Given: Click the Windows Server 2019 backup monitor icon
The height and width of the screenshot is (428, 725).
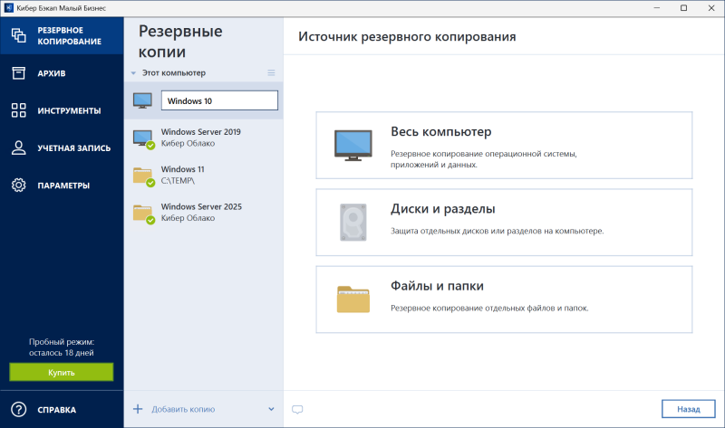Looking at the screenshot, I should [143, 138].
